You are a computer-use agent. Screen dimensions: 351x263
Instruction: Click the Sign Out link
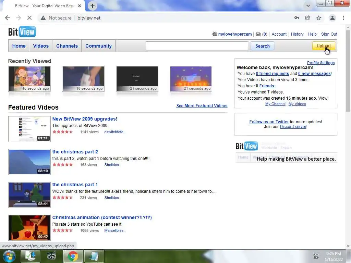click(329, 34)
